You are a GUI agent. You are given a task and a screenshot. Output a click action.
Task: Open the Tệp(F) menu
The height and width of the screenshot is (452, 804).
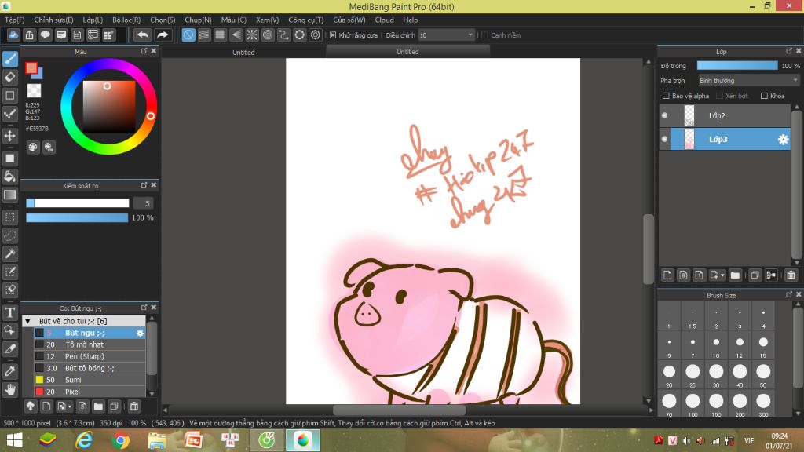click(14, 20)
